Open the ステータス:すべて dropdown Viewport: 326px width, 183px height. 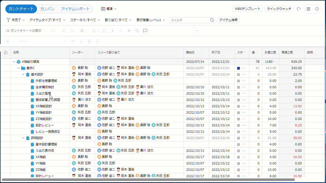(85, 20)
